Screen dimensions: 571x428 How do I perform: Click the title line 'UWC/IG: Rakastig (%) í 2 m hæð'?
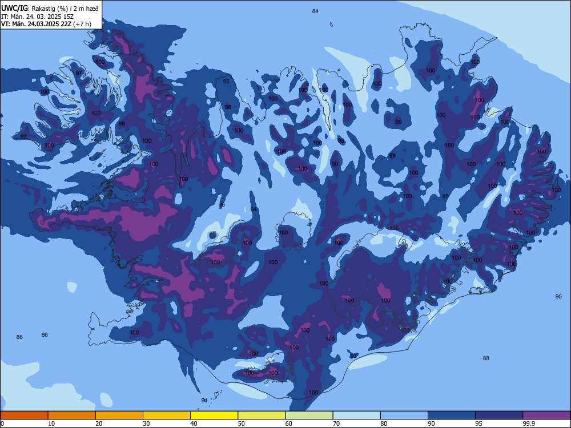[x=50, y=8]
